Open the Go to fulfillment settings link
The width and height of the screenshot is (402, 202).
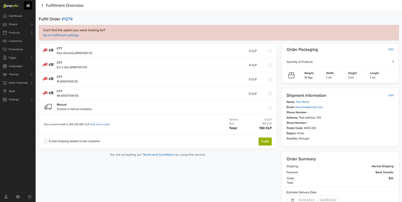pyautogui.click(x=61, y=36)
